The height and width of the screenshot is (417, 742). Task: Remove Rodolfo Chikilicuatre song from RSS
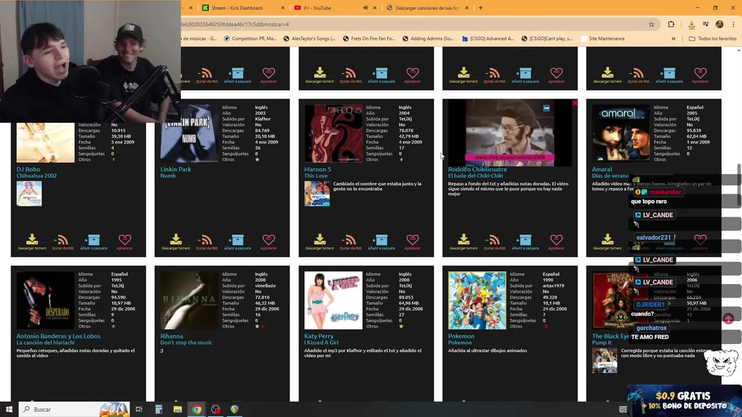(494, 242)
